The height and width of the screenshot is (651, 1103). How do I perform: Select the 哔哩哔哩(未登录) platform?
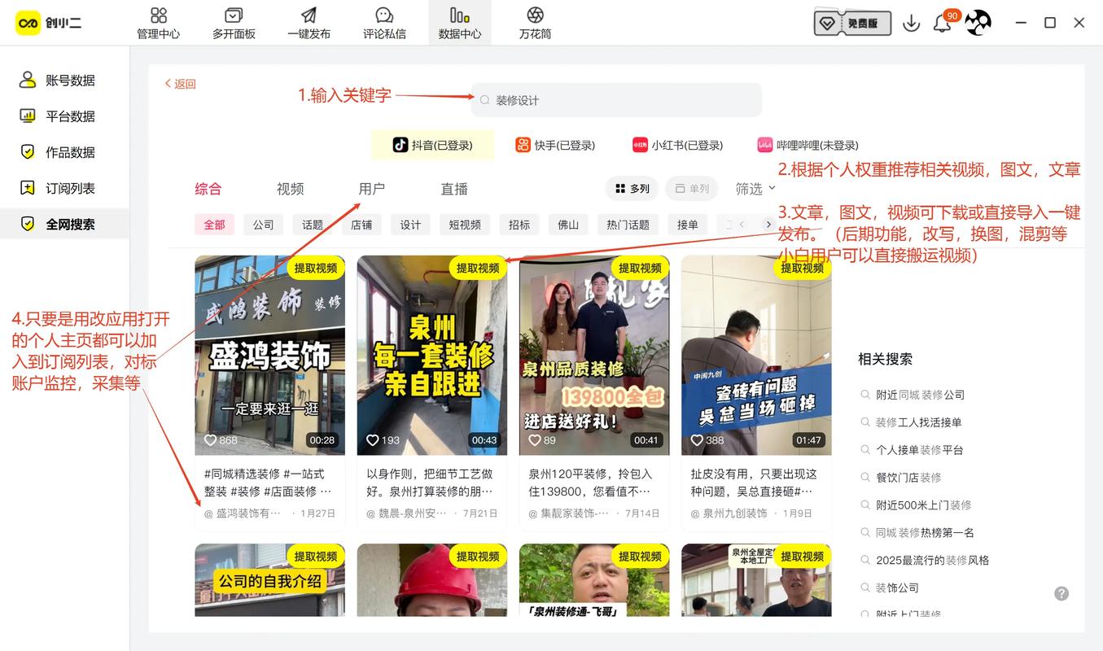coord(808,145)
